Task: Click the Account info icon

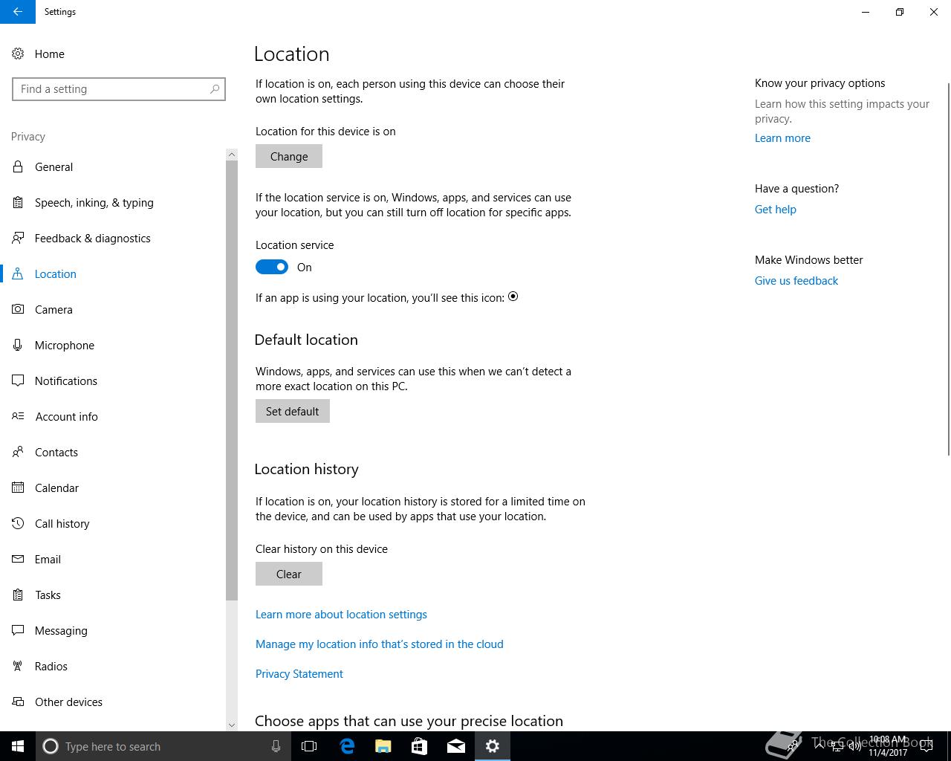Action: [x=18, y=416]
